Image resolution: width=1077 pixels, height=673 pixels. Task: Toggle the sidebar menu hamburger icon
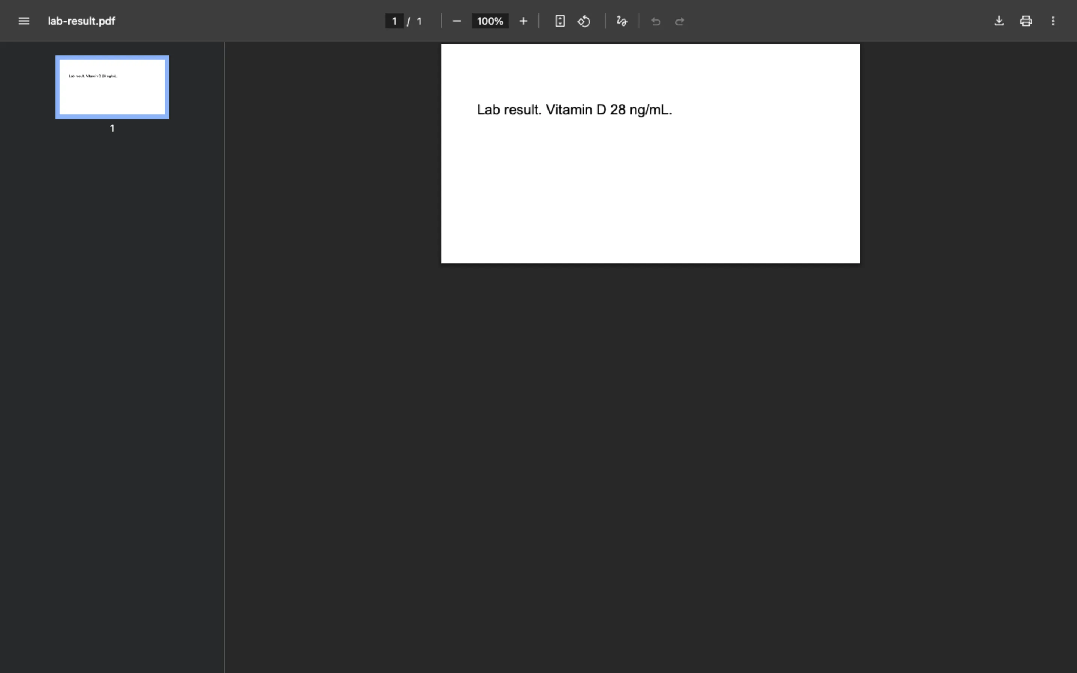pyautogui.click(x=24, y=21)
